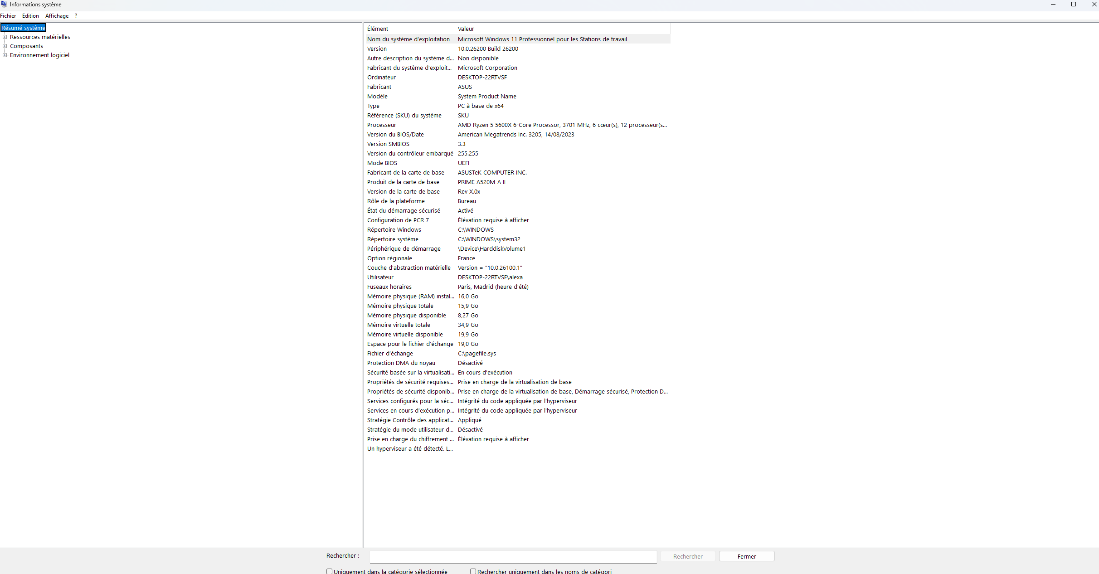Select Stratégie Contrôle des applications row
This screenshot has width=1099, height=574.
click(x=517, y=420)
